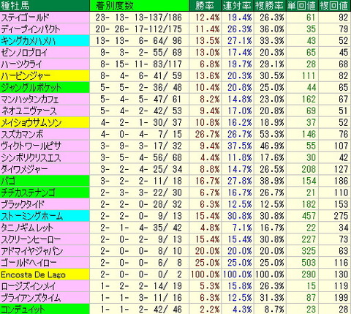The image size is (351, 314).
Task: Select the タニノギムレット sire name
Action: pos(27,228)
